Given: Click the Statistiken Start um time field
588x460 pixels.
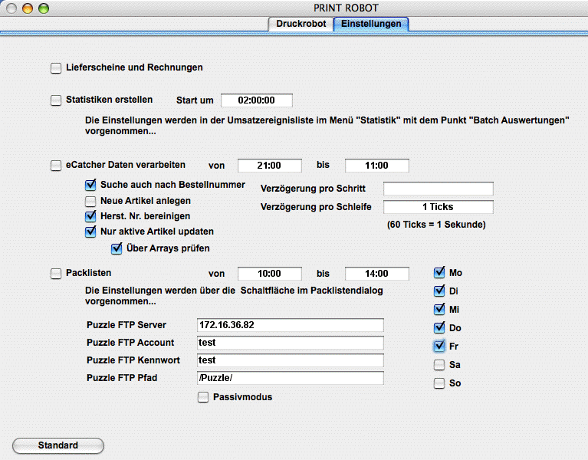Looking at the screenshot, I should (257, 100).
